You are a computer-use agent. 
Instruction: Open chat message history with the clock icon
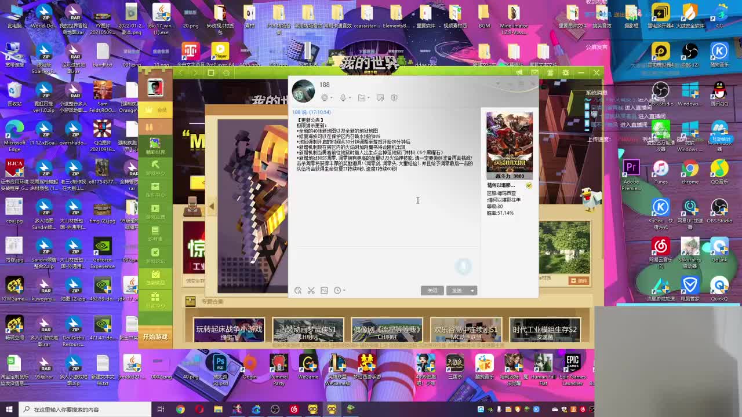pyautogui.click(x=336, y=289)
